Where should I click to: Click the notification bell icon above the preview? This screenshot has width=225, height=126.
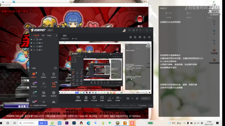pos(145,37)
